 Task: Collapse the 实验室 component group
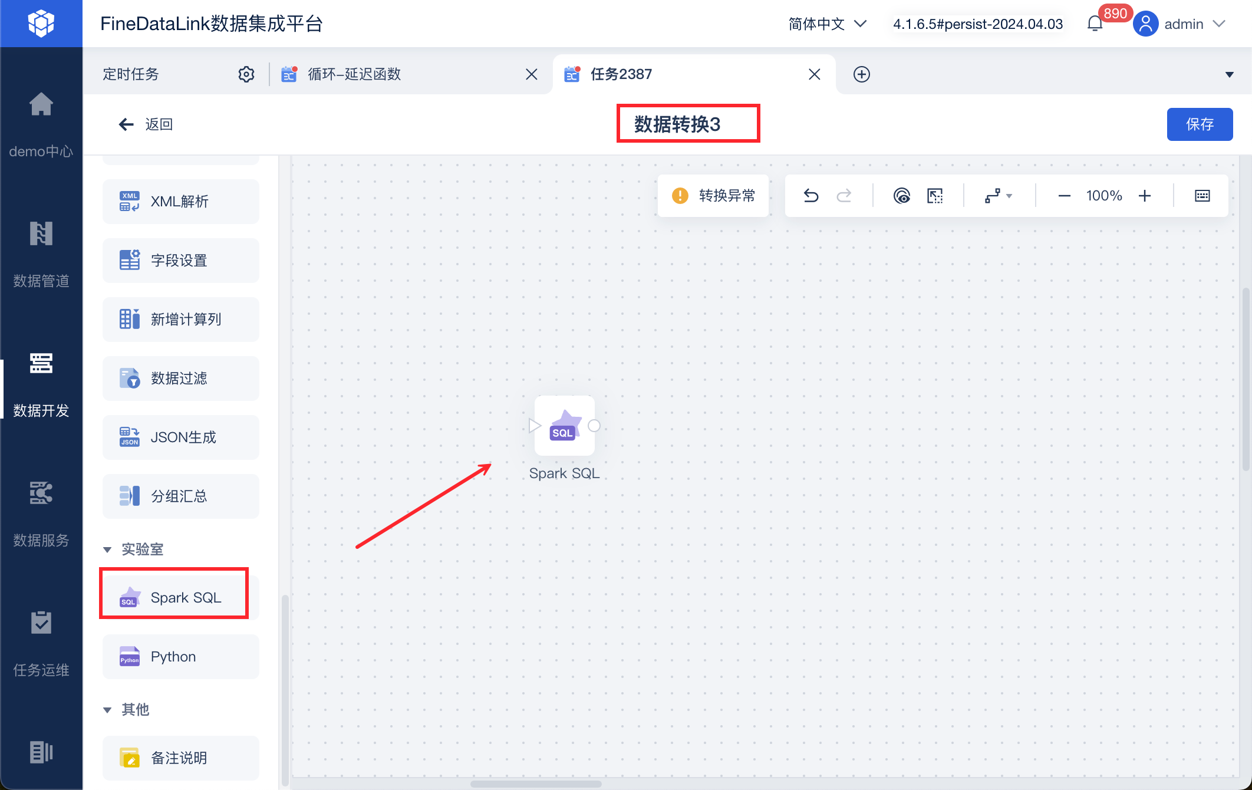point(107,549)
